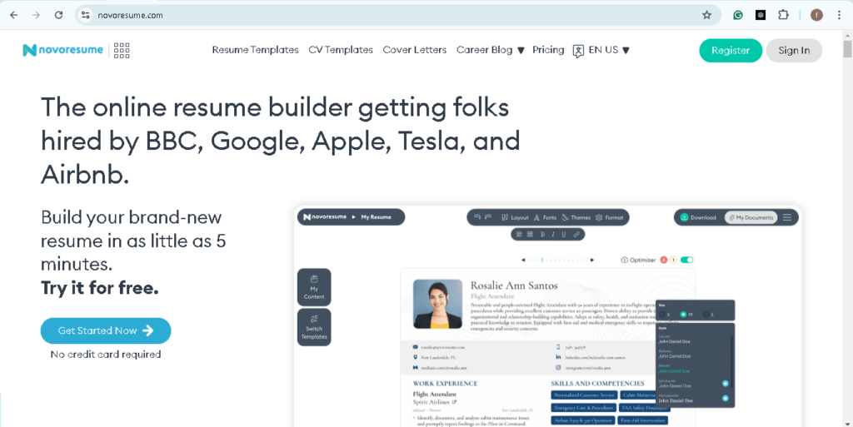The height and width of the screenshot is (427, 853).
Task: Open the Resume Templates menu item
Action: [255, 50]
